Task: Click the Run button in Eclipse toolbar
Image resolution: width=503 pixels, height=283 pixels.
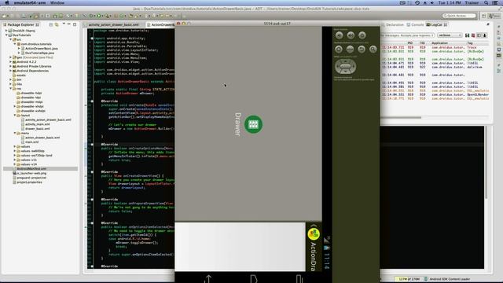Action: tap(99, 16)
